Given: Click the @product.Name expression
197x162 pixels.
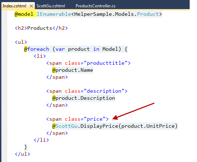Looking at the screenshot, I should [73, 70].
